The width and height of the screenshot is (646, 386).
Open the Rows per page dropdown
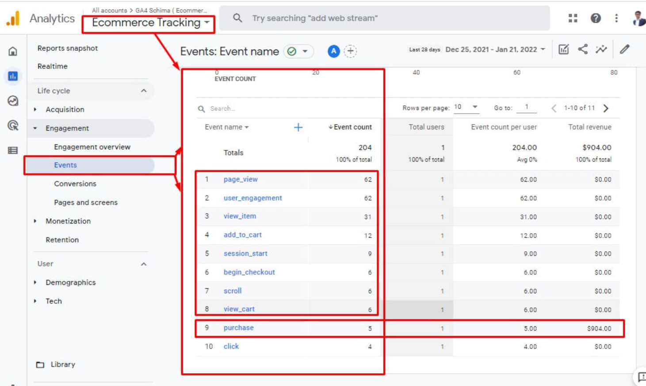coord(466,107)
